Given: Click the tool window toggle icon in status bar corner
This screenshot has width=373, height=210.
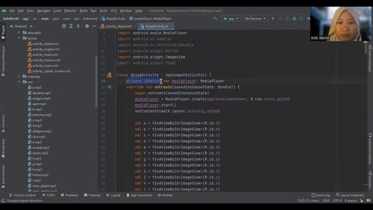Looking at the screenshot, I should click(x=3, y=201).
